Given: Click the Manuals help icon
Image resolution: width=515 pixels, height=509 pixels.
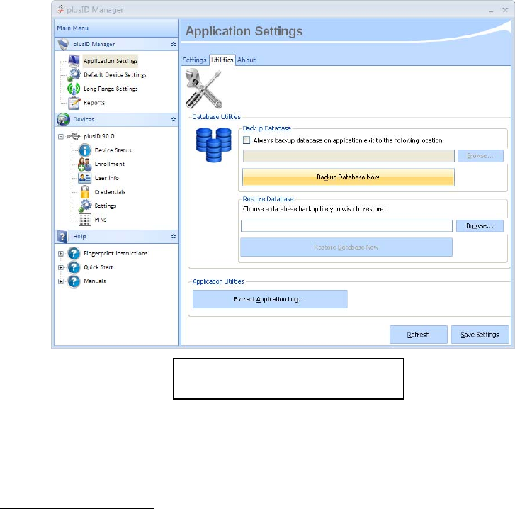Looking at the screenshot, I should click(x=74, y=281).
